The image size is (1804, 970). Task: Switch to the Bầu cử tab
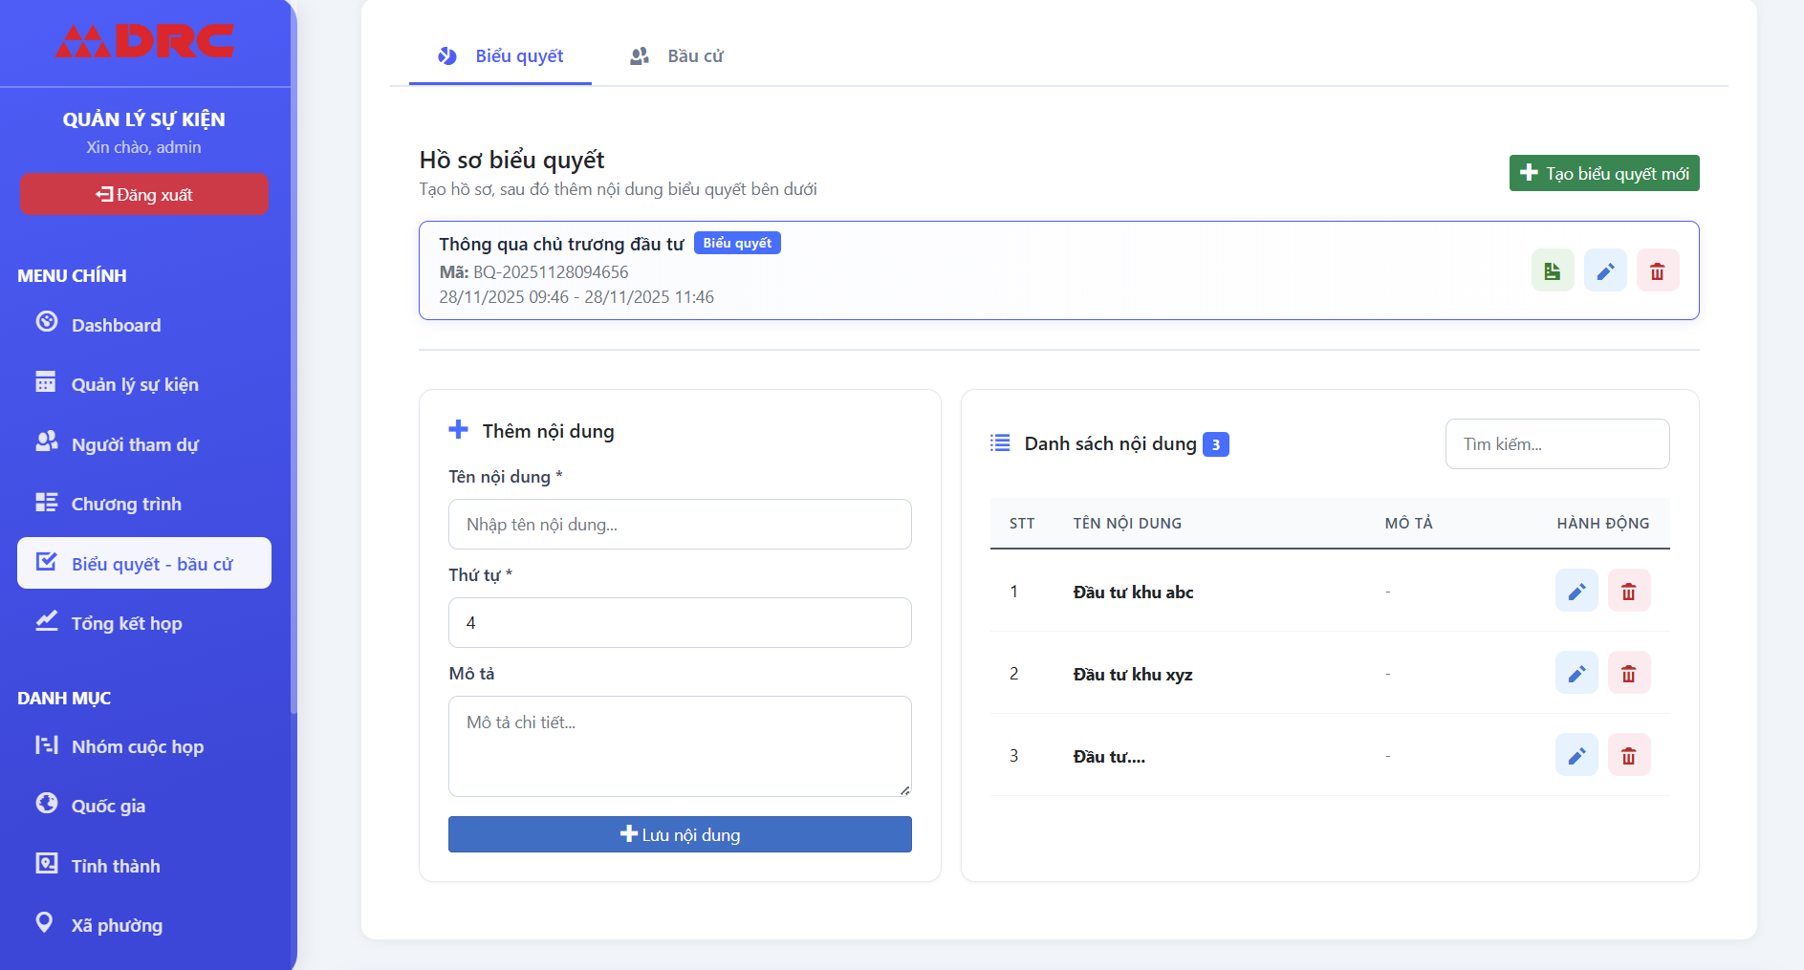pyautogui.click(x=677, y=56)
